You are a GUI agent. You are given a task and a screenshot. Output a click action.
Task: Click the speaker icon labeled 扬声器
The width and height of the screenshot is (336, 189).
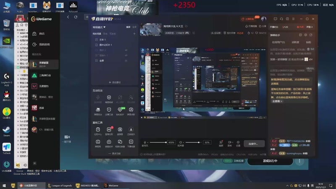click(181, 142)
